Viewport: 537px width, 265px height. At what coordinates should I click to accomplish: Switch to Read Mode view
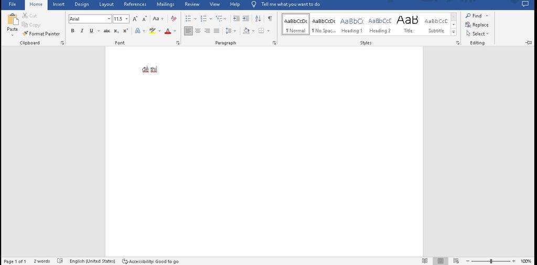coord(425,261)
